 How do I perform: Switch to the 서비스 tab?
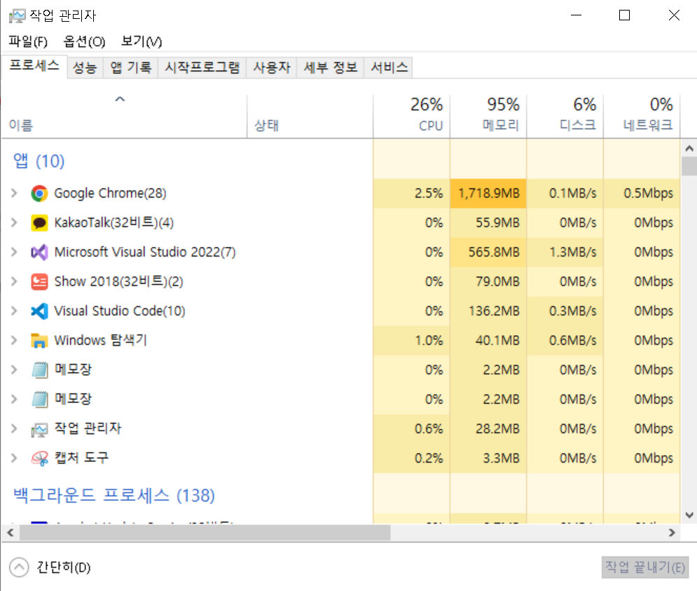[x=389, y=67]
